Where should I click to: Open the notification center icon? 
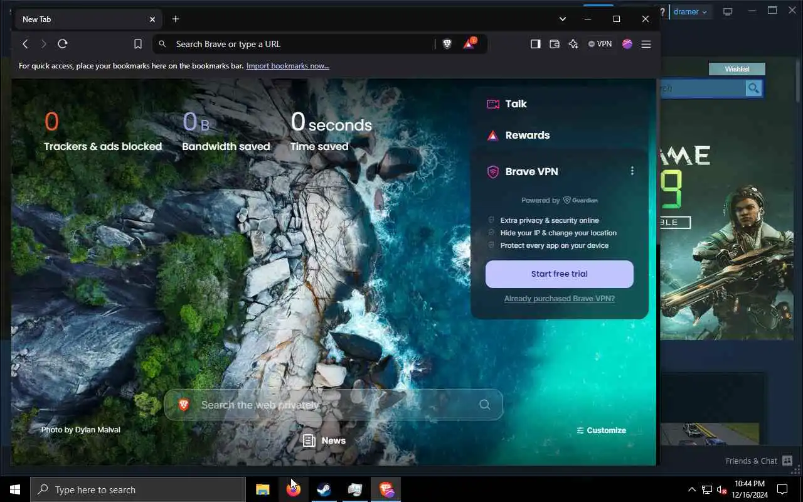pos(782,489)
